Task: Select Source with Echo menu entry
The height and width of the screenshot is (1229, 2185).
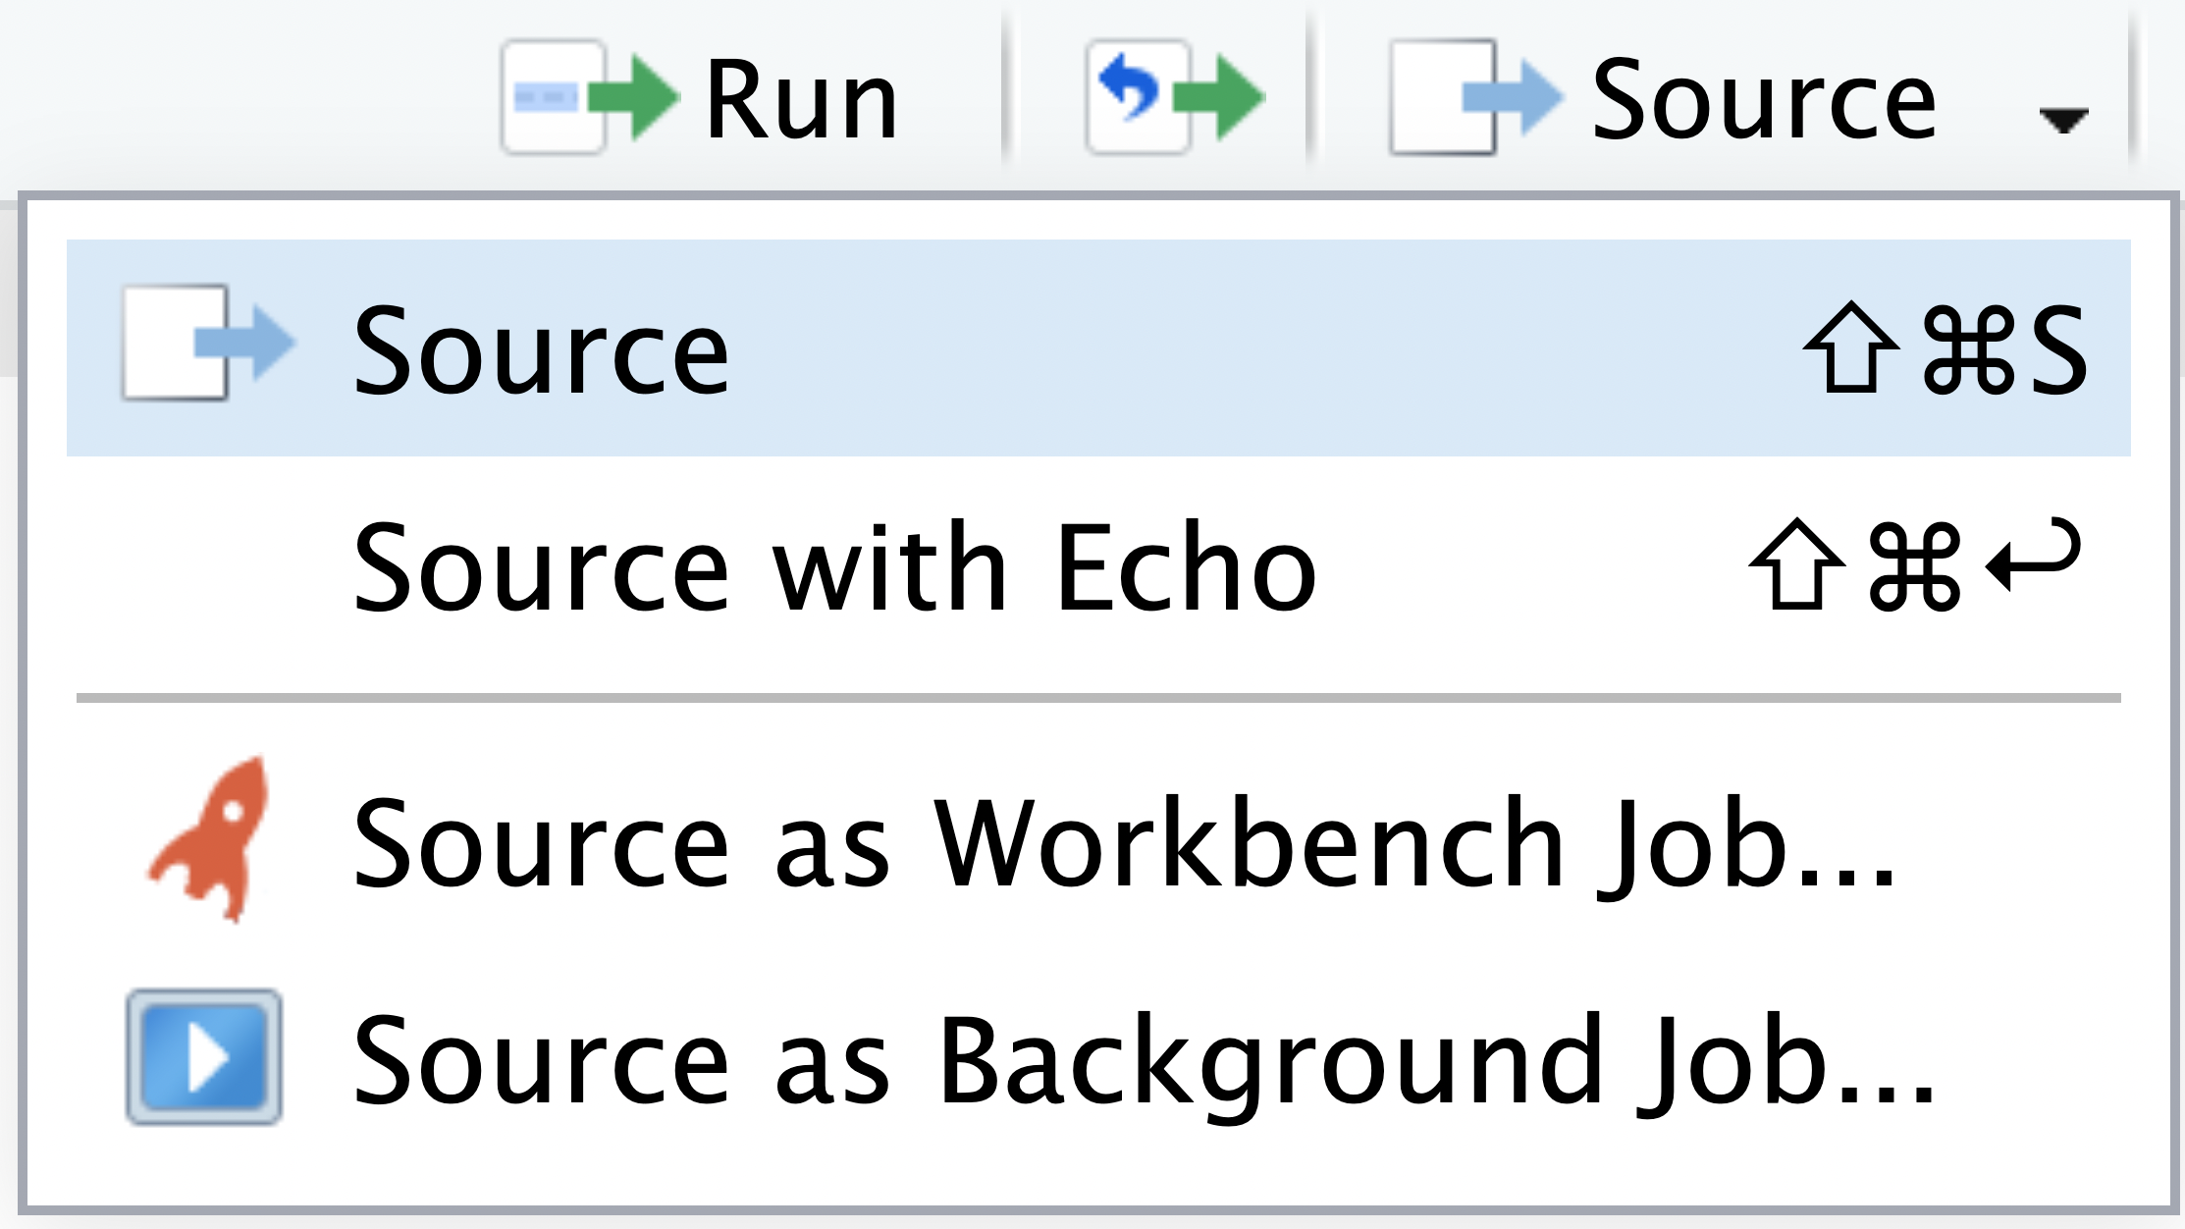Action: (x=834, y=567)
